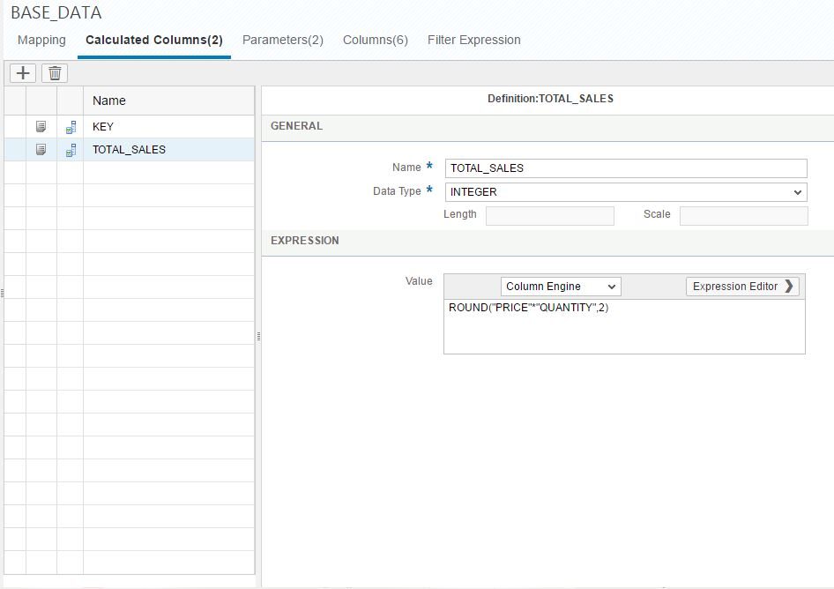Click the column type icon beside KEY
The height and width of the screenshot is (589, 834).
point(71,127)
